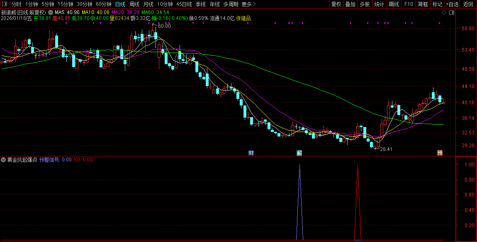Toggle 叠加 overlay comparison
Image resolution: width=477 pixels, height=242 pixels.
click(x=350, y=4)
